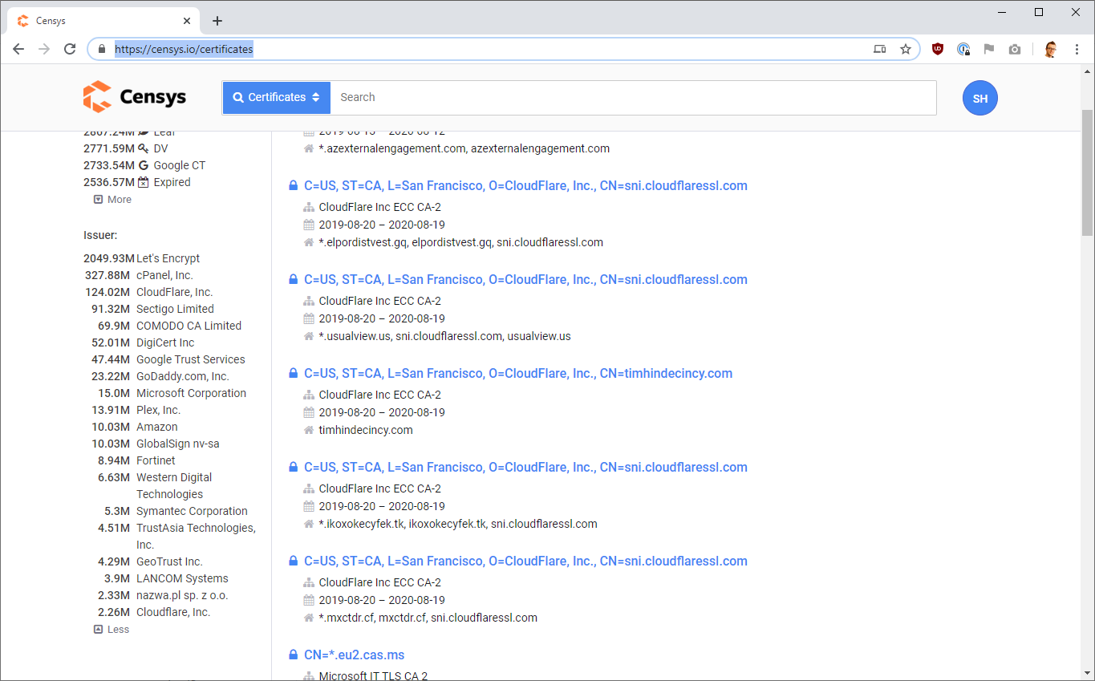Filter issuer by cPanel, Inc.

164,275
